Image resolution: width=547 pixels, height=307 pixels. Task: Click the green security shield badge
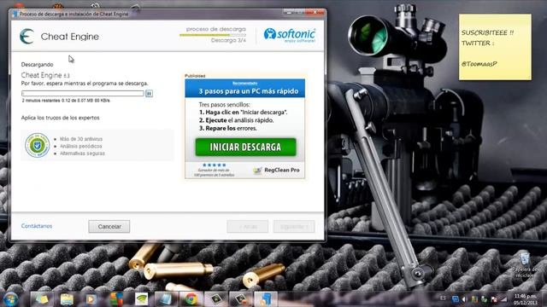38,145
